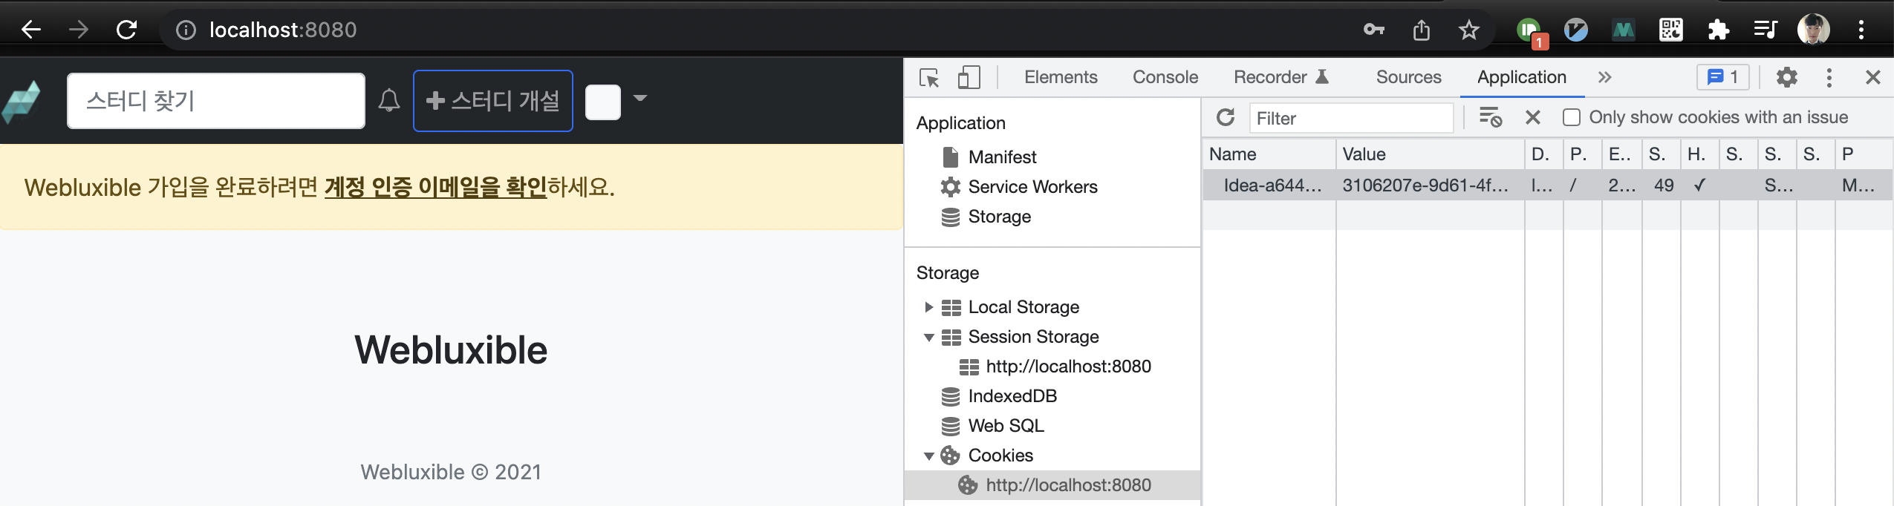Toggle the device toolbar icon

click(x=969, y=77)
